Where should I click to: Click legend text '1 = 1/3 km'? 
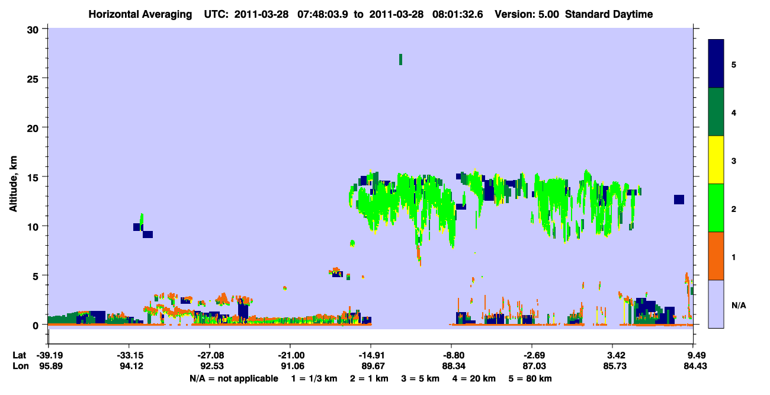tap(315, 378)
